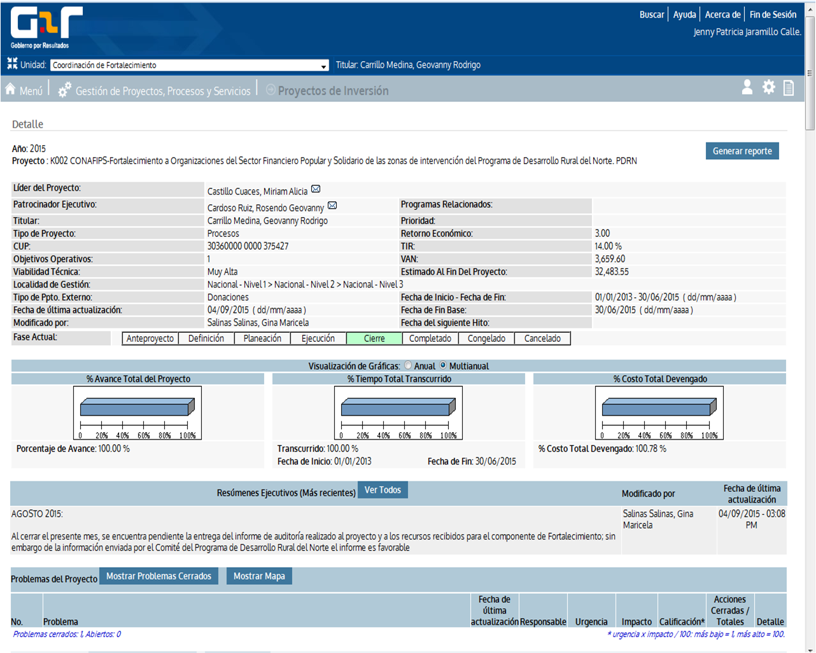816x653 pixels.
Task: Email project leader Castillo Cuaces via envelope icon
Action: coord(316,190)
